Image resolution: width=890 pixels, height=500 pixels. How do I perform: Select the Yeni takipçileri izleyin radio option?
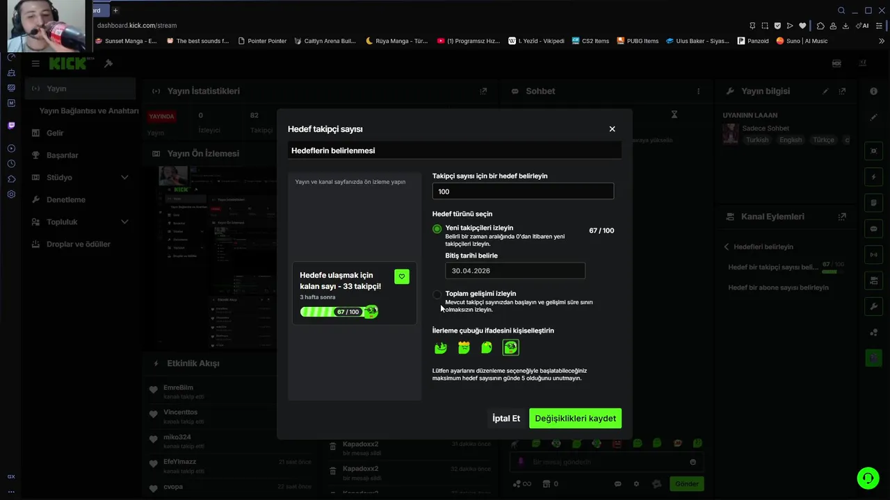(437, 228)
